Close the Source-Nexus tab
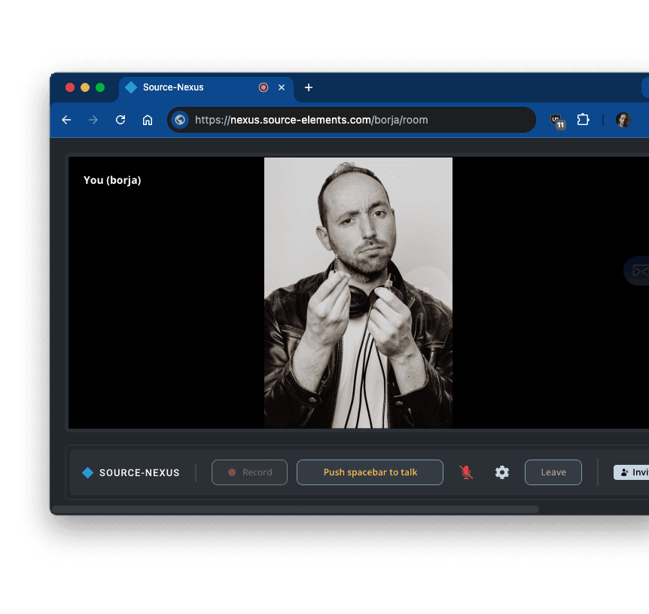The width and height of the screenshot is (649, 614). 282,87
